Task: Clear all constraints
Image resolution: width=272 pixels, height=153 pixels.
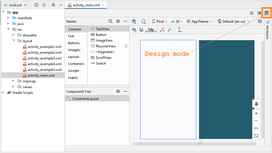Action: click(x=162, y=30)
